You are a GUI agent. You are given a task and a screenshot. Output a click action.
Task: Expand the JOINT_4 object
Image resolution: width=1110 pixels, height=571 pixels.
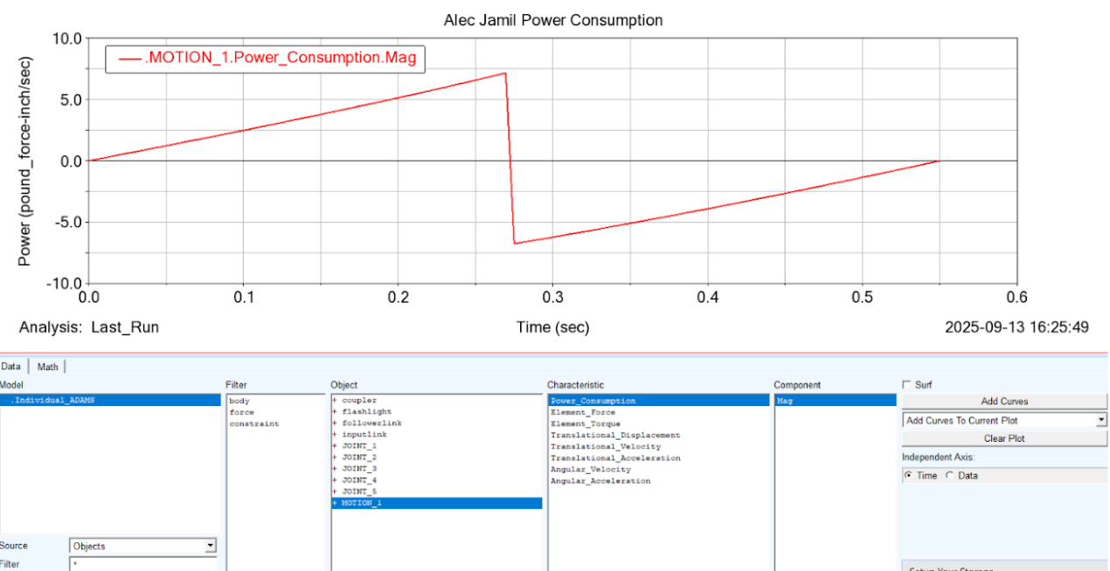[x=335, y=480]
